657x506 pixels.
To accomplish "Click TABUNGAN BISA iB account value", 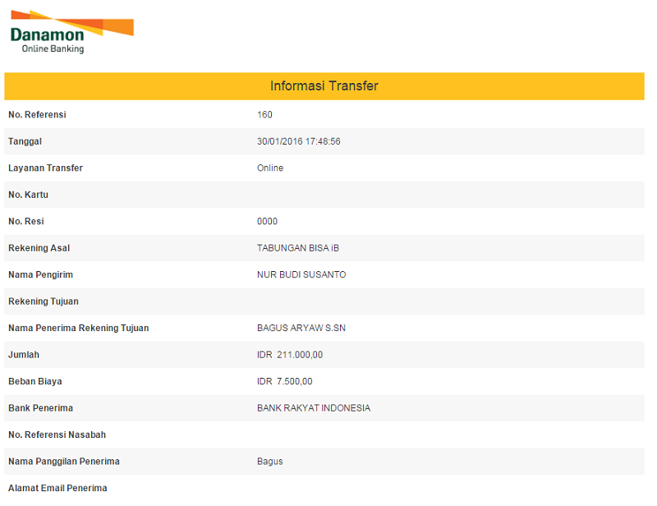I will pyautogui.click(x=297, y=248).
